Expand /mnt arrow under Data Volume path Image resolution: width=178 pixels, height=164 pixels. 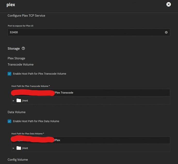tap(14, 148)
